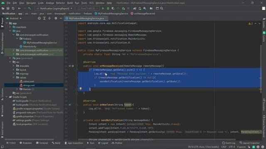
Task: Click the Stop icon in toolbar
Action: pyautogui.click(x=128, y=8)
